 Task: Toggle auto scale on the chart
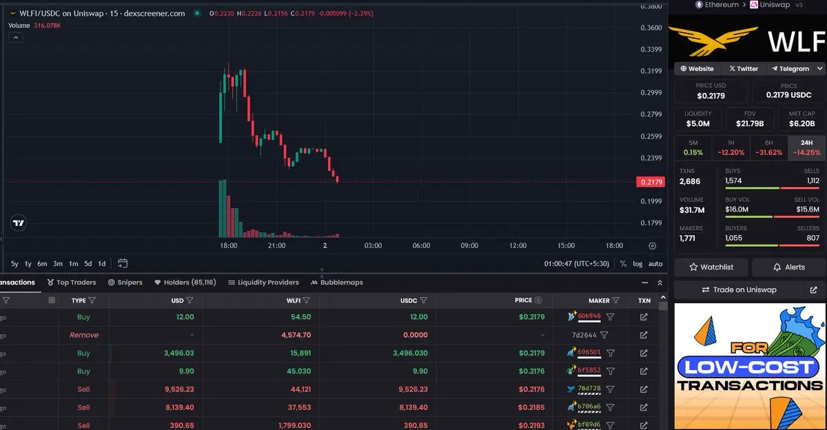click(x=655, y=263)
